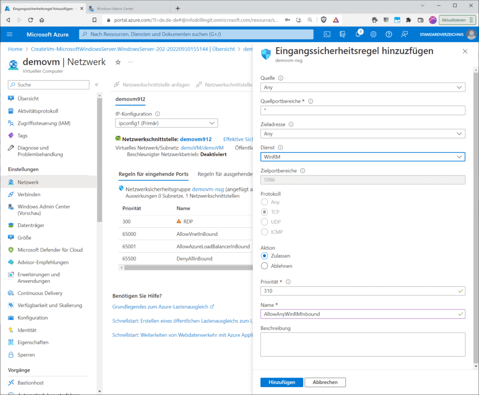Show info tooltip for Dienst
Image resolution: width=479 pixels, height=395 pixels.
tap(281, 148)
